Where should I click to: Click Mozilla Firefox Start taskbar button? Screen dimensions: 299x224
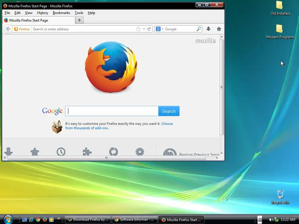pyautogui.click(x=181, y=220)
